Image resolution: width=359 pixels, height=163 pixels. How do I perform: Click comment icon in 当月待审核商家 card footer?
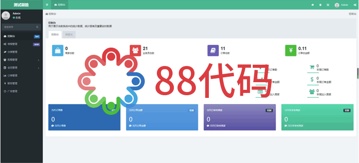click(x=286, y=126)
